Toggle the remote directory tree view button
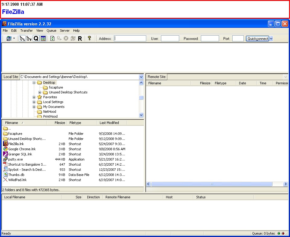290x237 pixels. pyautogui.click(x=29, y=38)
